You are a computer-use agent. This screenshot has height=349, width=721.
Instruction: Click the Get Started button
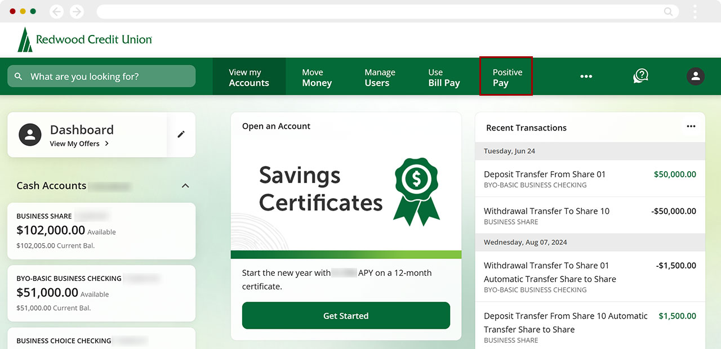pyautogui.click(x=346, y=316)
